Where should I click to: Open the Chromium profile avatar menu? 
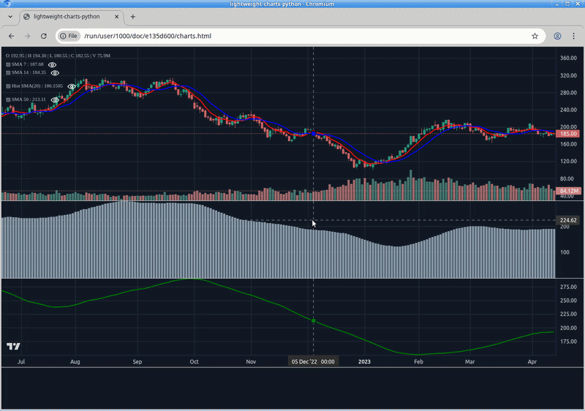pos(557,36)
